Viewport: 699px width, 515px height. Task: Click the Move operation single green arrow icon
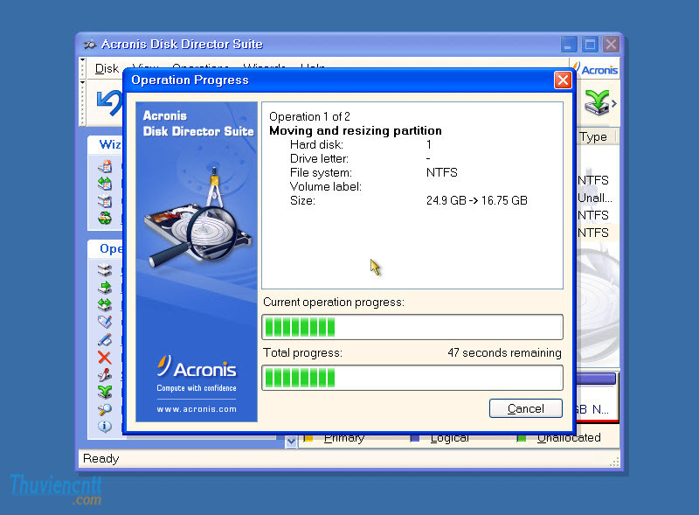click(105, 288)
